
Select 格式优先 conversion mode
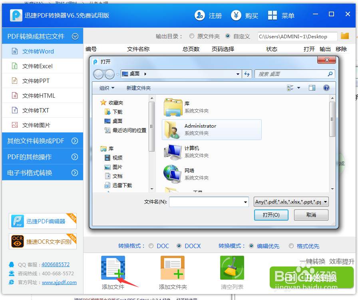(x=291, y=246)
